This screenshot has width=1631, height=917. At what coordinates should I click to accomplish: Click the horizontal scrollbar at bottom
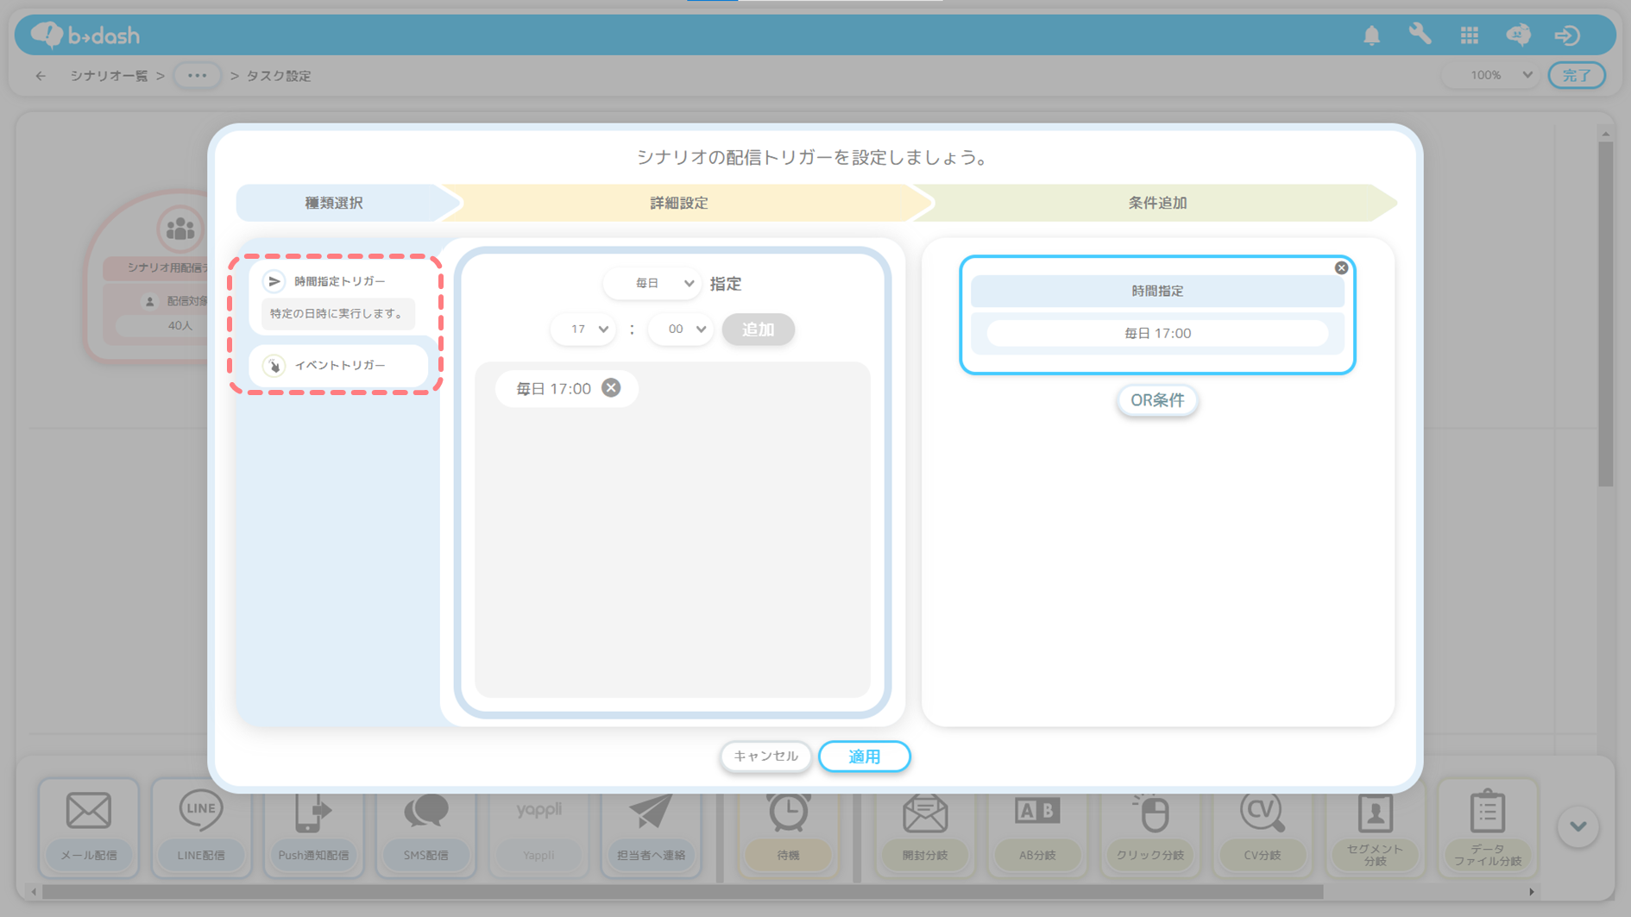pos(682,892)
